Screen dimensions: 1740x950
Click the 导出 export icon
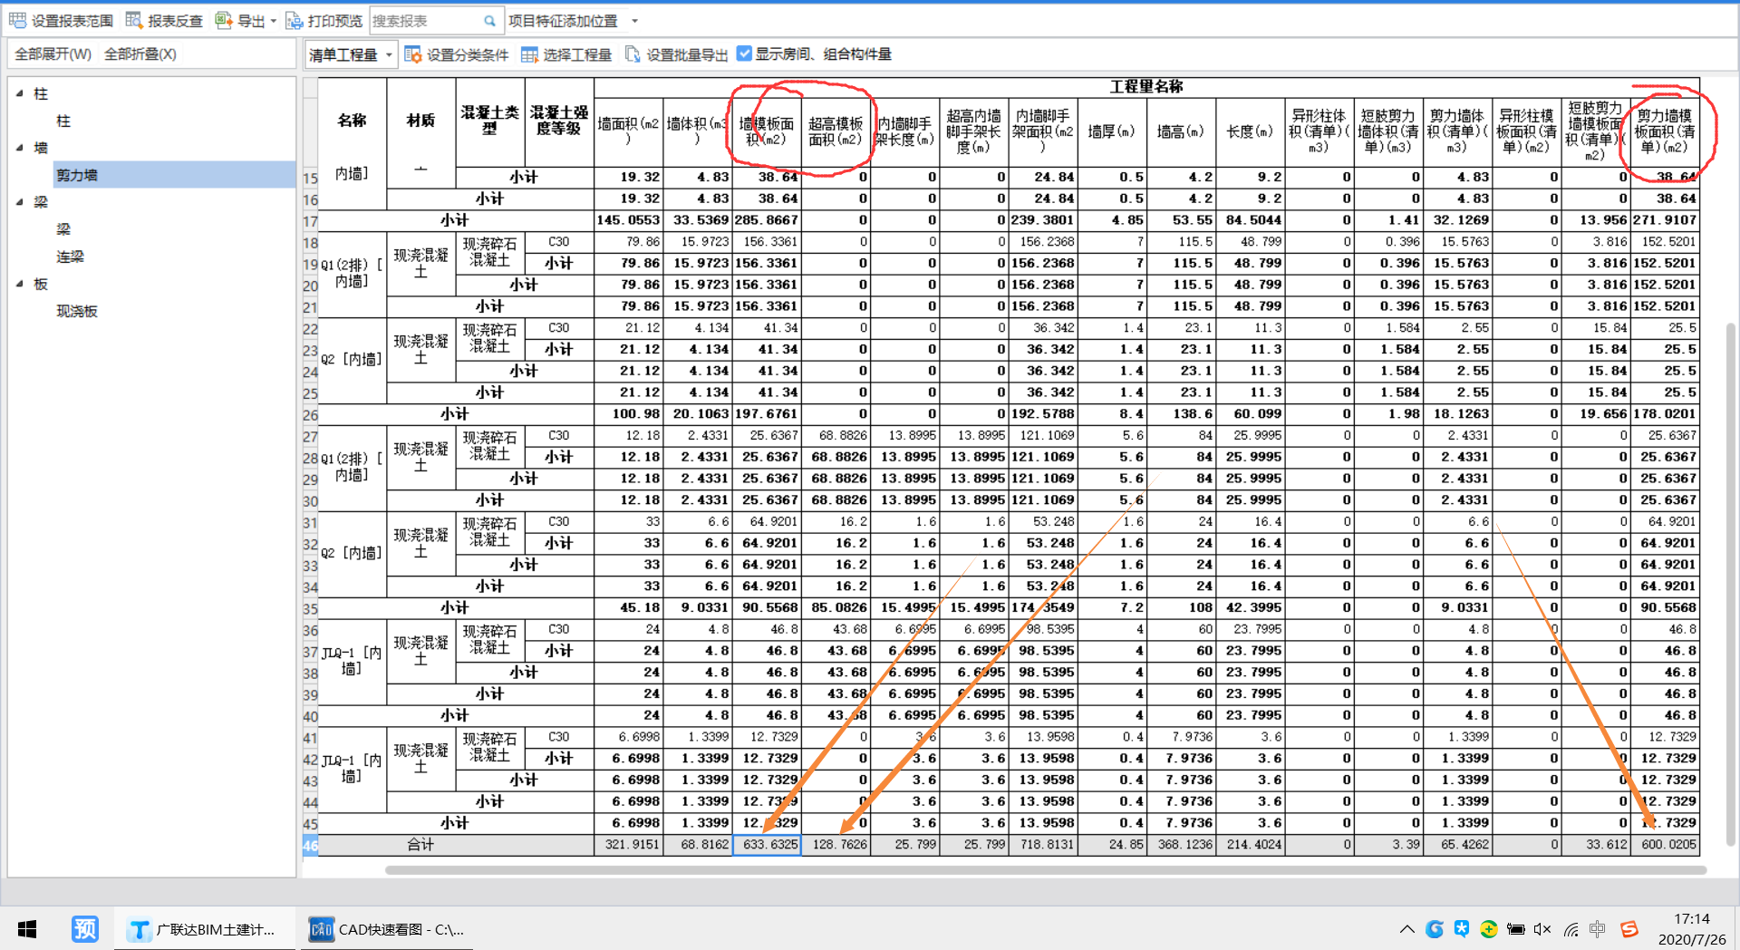coord(224,20)
